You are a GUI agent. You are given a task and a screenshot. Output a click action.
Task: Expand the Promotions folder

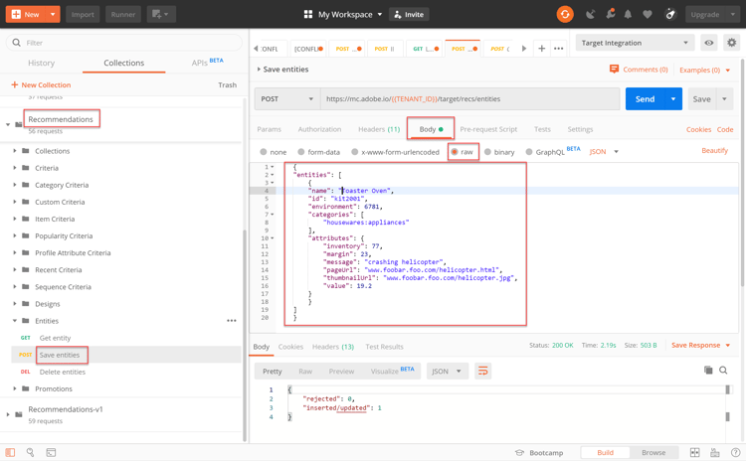click(x=15, y=388)
